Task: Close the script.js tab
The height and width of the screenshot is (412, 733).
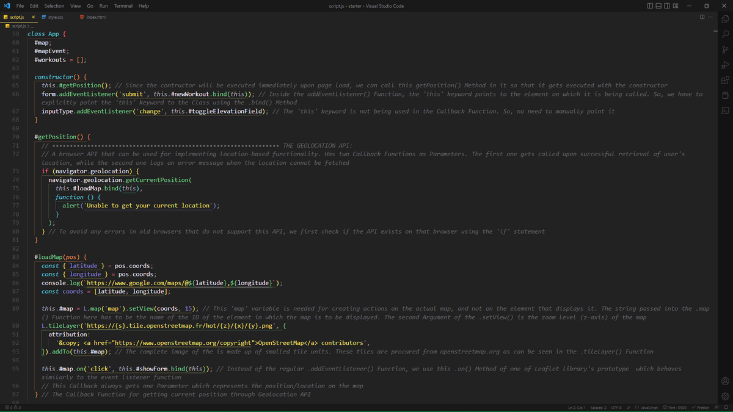Action: point(34,17)
